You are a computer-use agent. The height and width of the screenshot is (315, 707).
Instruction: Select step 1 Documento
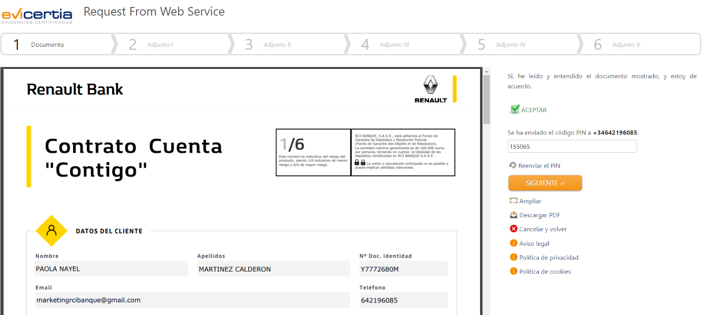(x=57, y=44)
